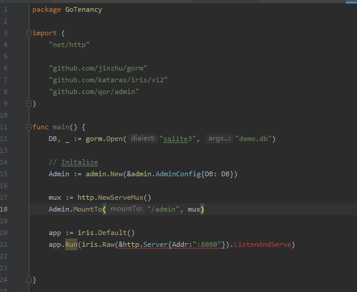Screen dimensions: 357x292
Task: Click the mountTo parameter hint
Action: 126,209
